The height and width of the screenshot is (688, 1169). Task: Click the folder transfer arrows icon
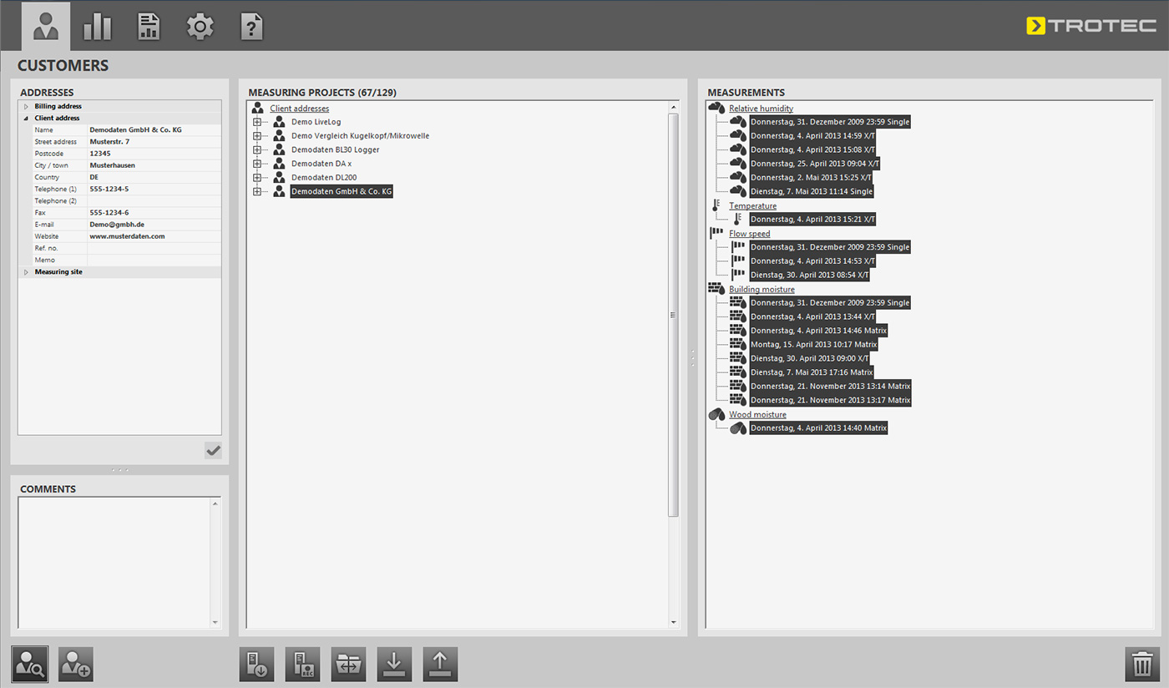[x=349, y=665]
